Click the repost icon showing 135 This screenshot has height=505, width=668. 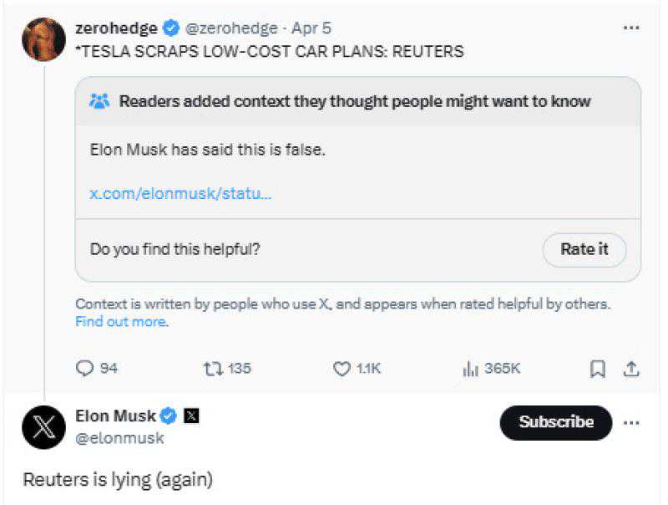pyautogui.click(x=211, y=368)
